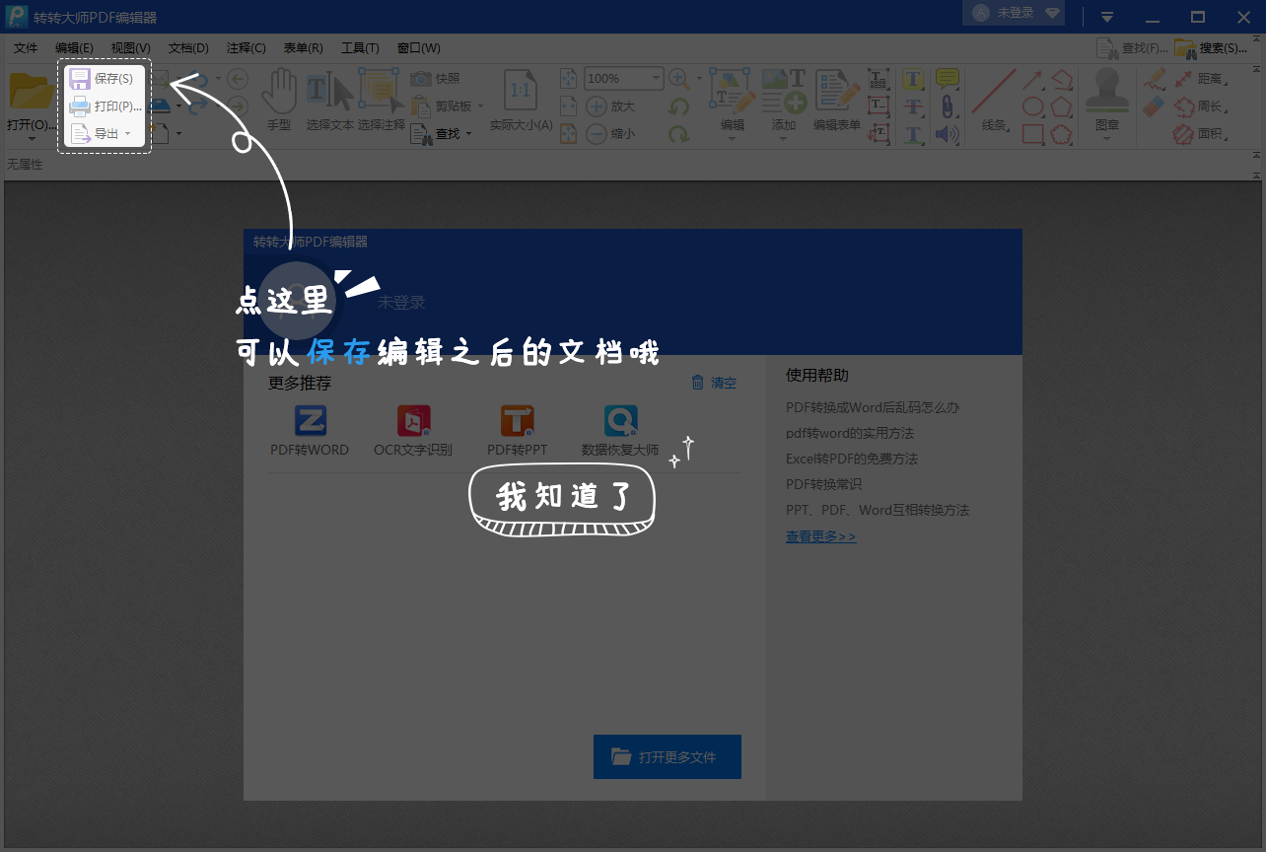Open the dropdown arrow beside 导出
Screen dimensions: 1266x852
tap(127, 134)
